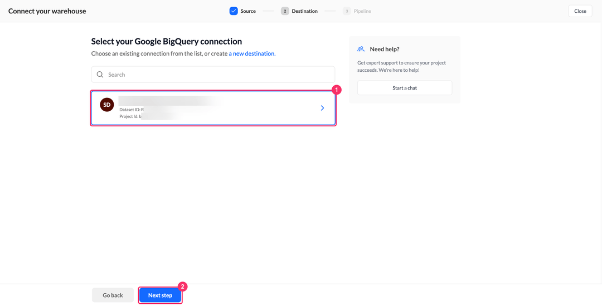This screenshot has height=306, width=602.
Task: Expand the connection using the chevron arrow
Action: click(322, 108)
